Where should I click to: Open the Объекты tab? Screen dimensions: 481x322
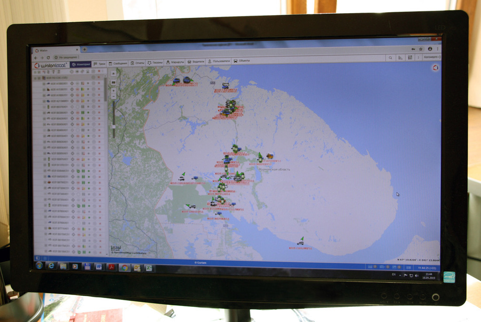242,60
